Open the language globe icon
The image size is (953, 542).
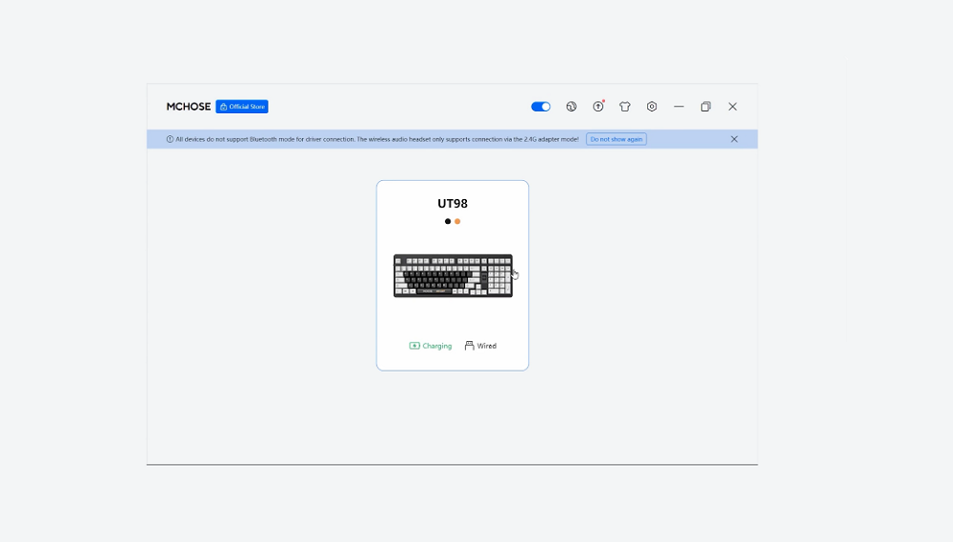point(571,107)
